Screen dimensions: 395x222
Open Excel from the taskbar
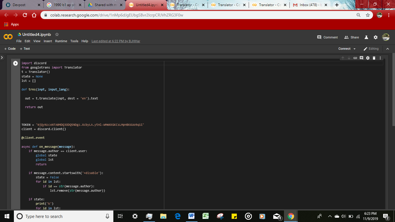coord(206,216)
